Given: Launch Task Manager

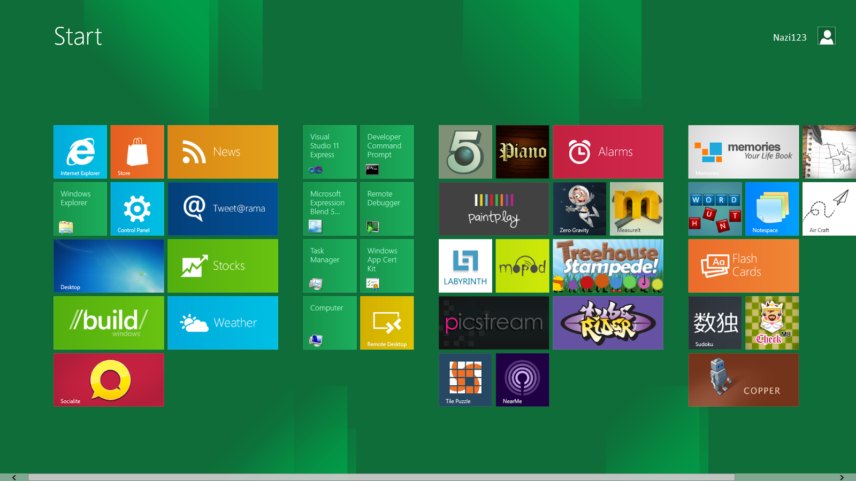Looking at the screenshot, I should pyautogui.click(x=329, y=266).
